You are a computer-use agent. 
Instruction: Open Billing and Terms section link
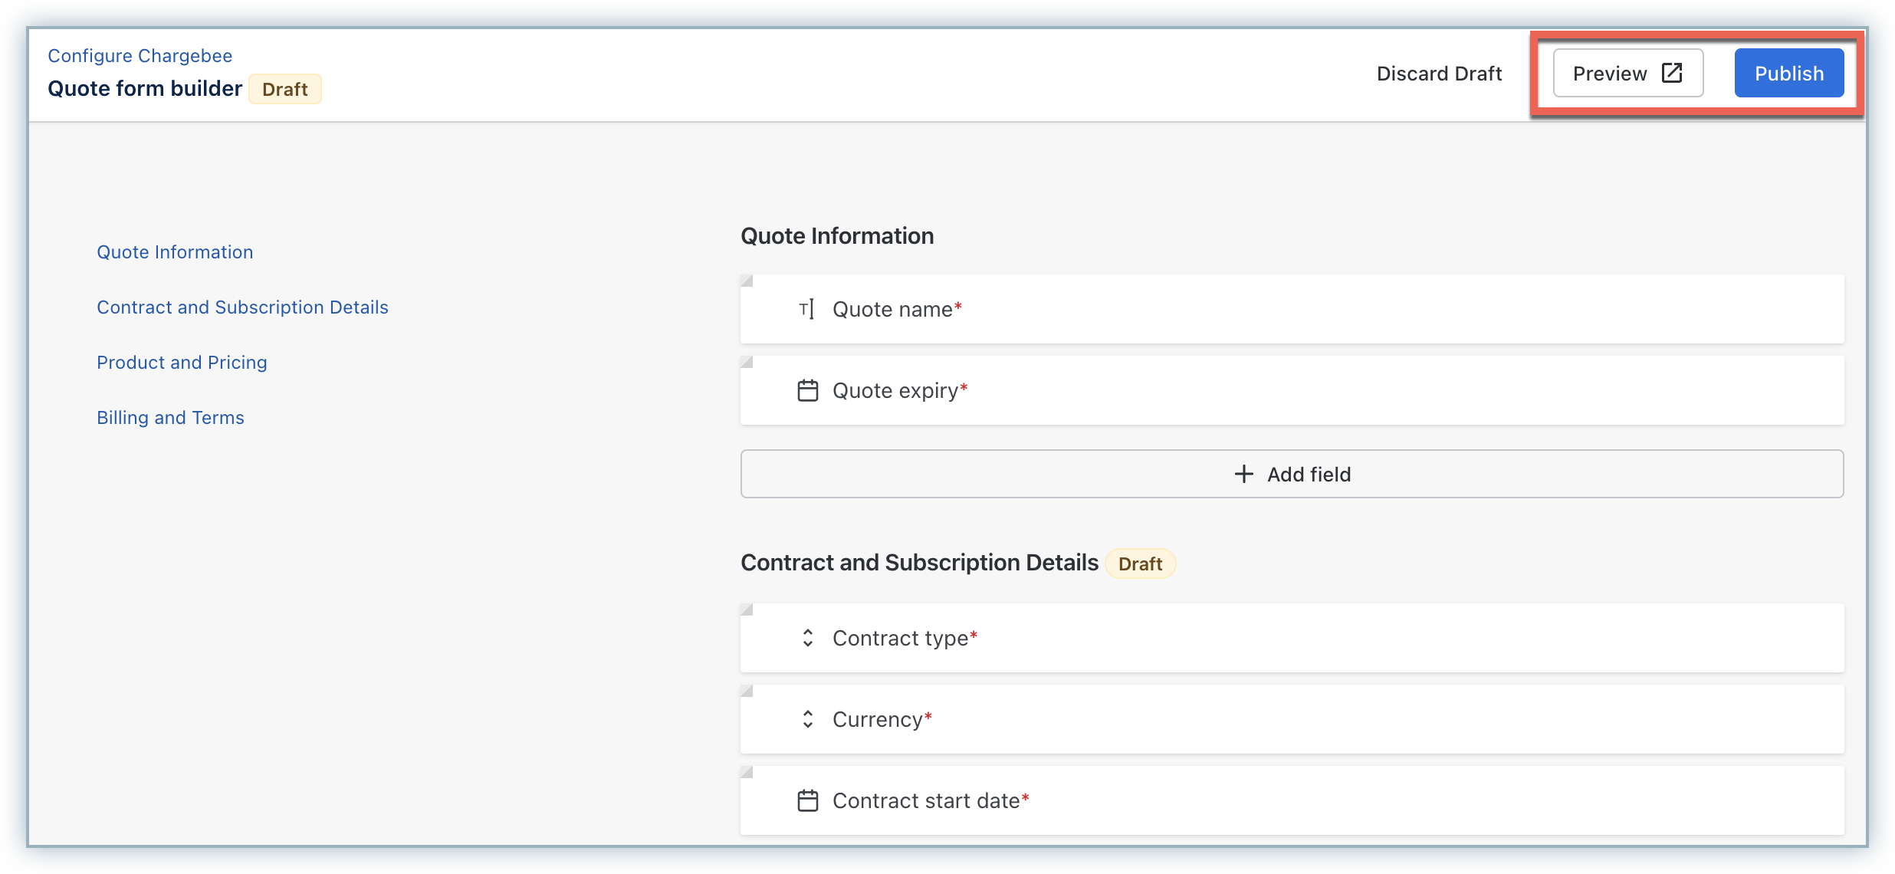(170, 418)
